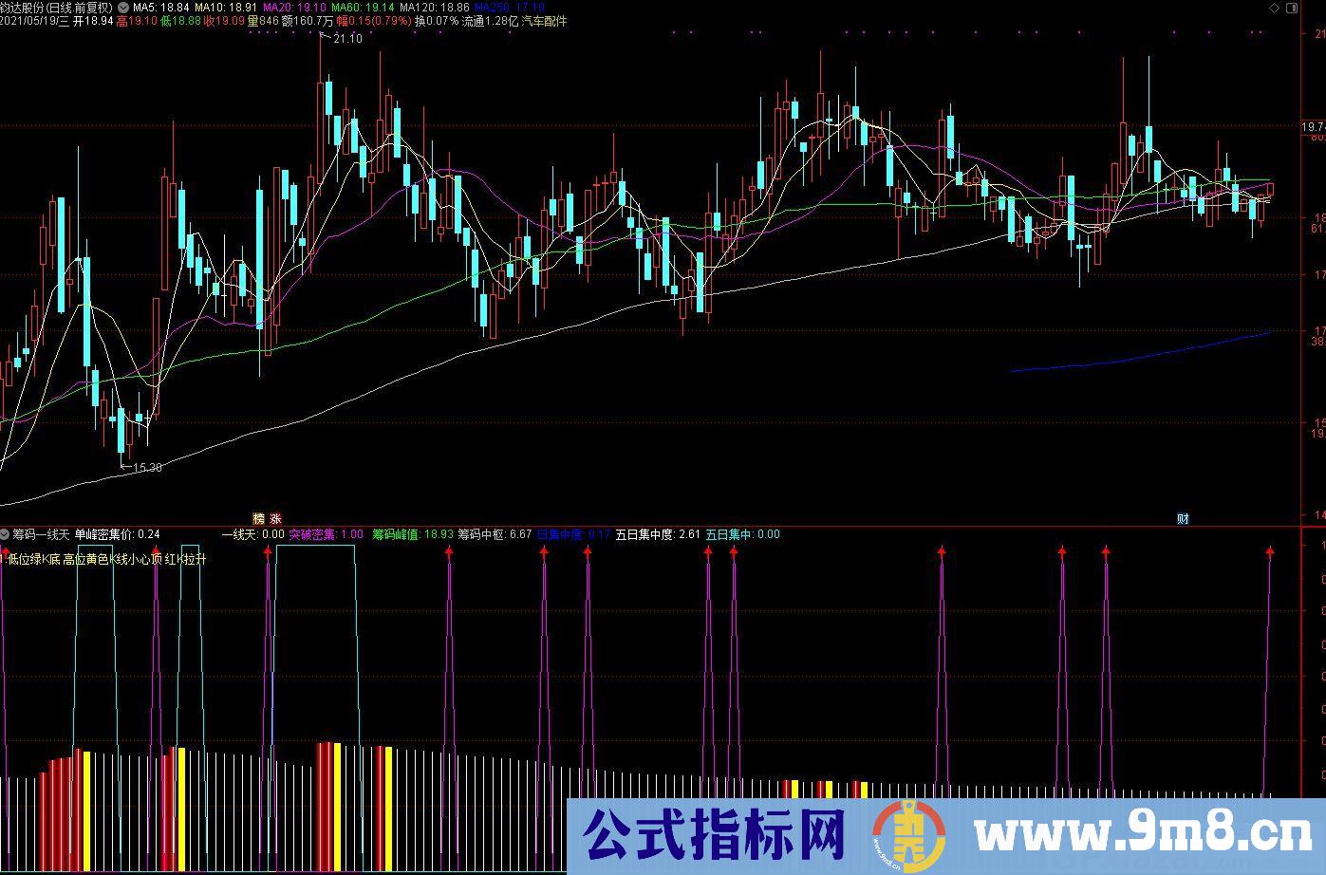Select the 一线天: 0.00 value

252,534
